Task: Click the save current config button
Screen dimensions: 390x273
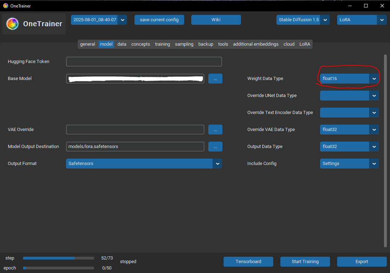Action: point(159,20)
